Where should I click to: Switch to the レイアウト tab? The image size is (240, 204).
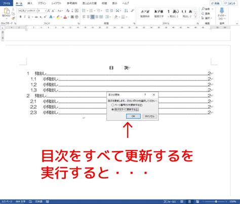(x=57, y=3)
